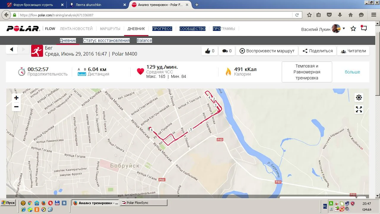
Task: Expand the map to fullscreen
Action: point(359,109)
